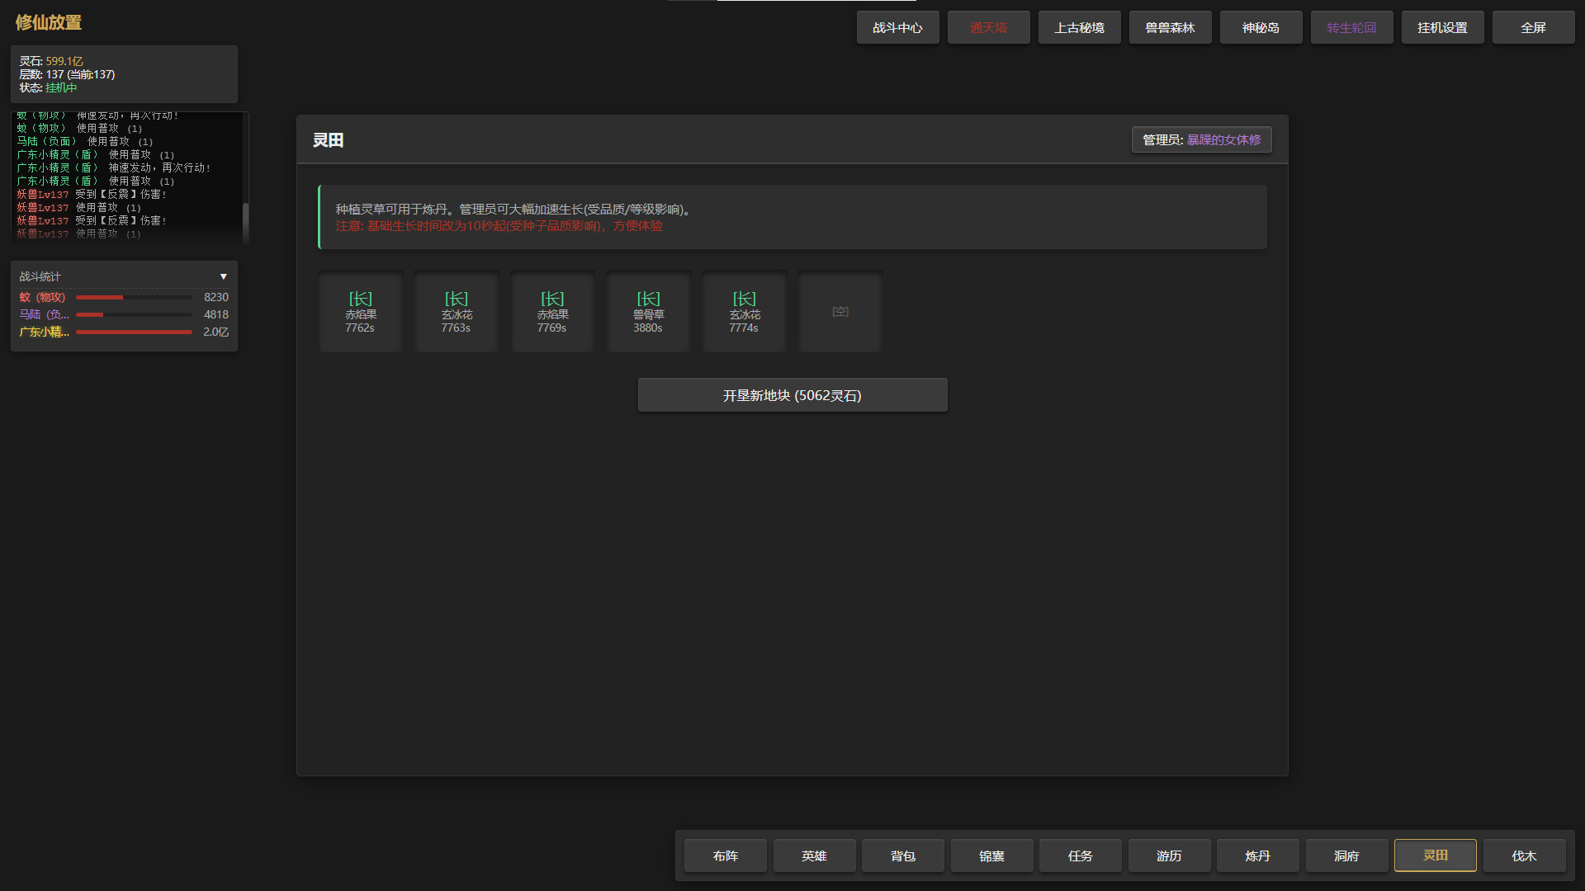The image size is (1585, 891).
Task: Enable 全屏 fullscreen mode
Action: (1533, 27)
